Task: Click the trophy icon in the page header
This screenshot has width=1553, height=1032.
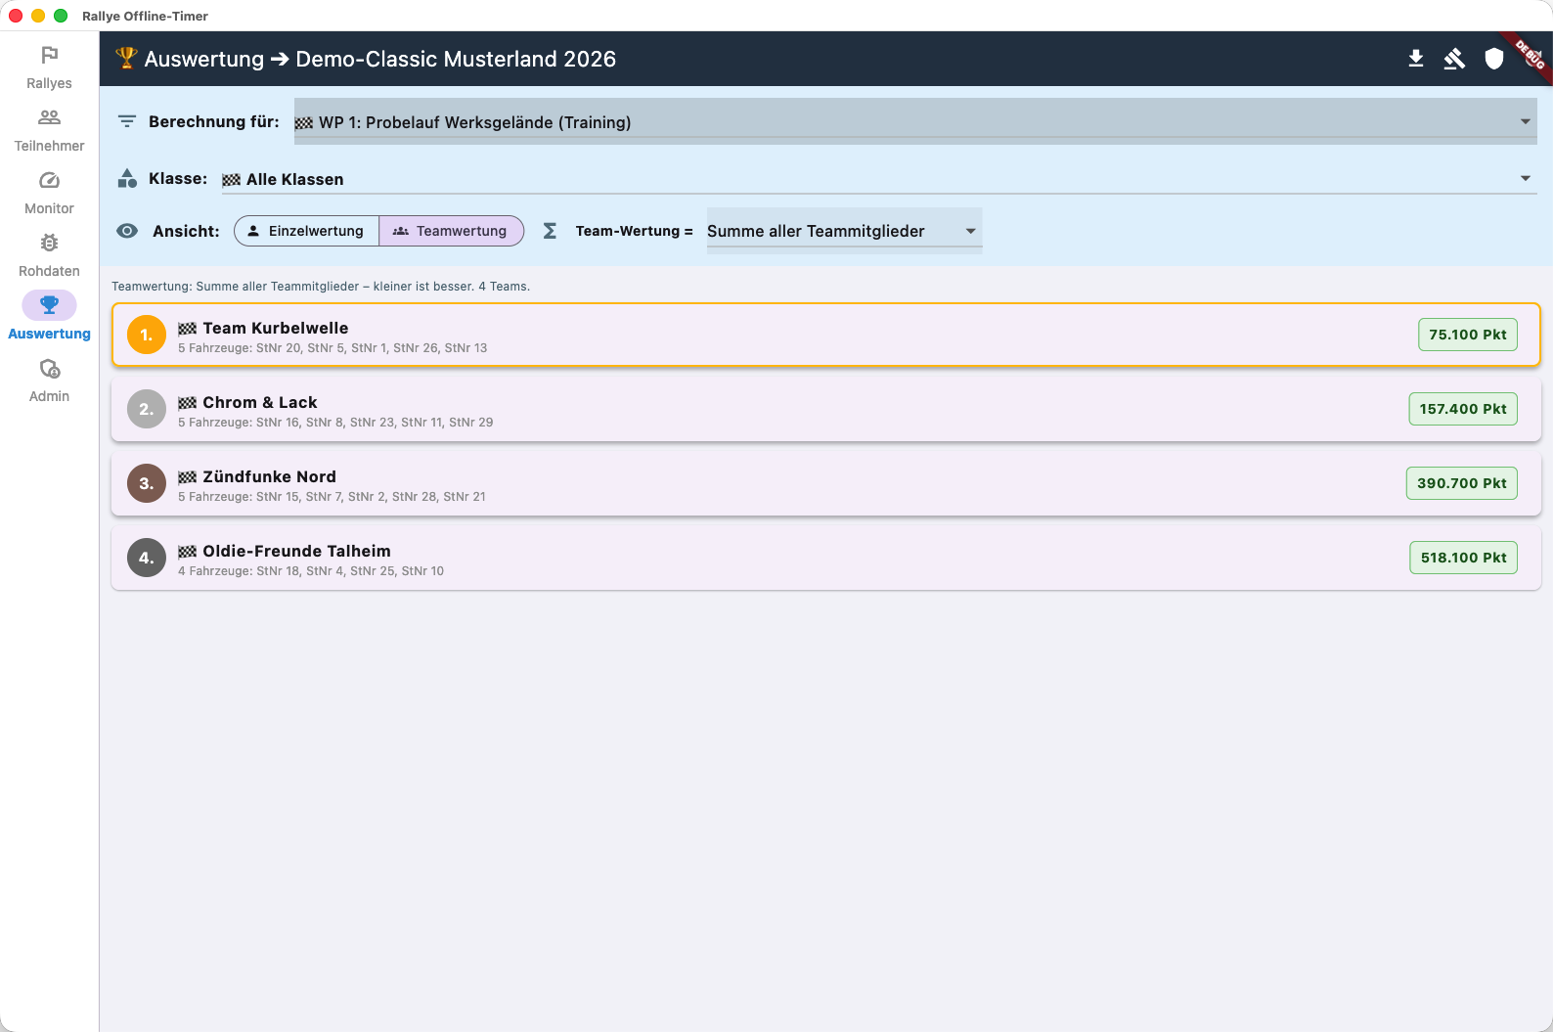Action: pyautogui.click(x=126, y=58)
